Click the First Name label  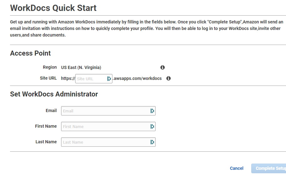point(46,126)
